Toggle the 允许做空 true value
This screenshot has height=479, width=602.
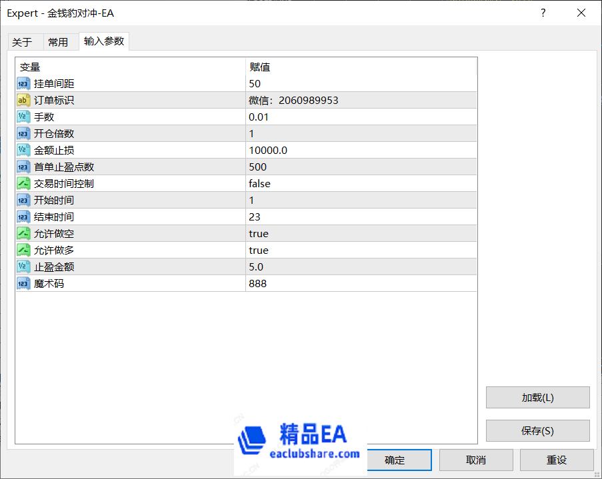click(x=259, y=233)
